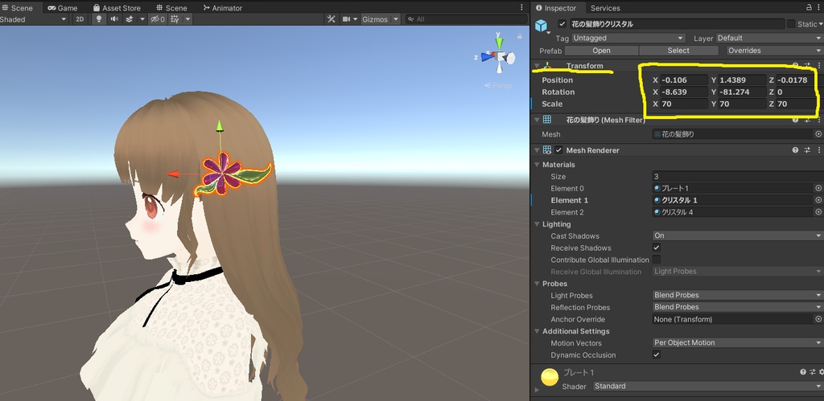Click the yellow material preview sphere
This screenshot has height=401, width=824.
click(x=550, y=378)
